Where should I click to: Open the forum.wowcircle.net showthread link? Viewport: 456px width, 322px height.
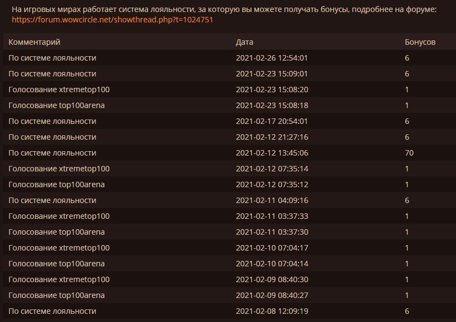pyautogui.click(x=112, y=20)
